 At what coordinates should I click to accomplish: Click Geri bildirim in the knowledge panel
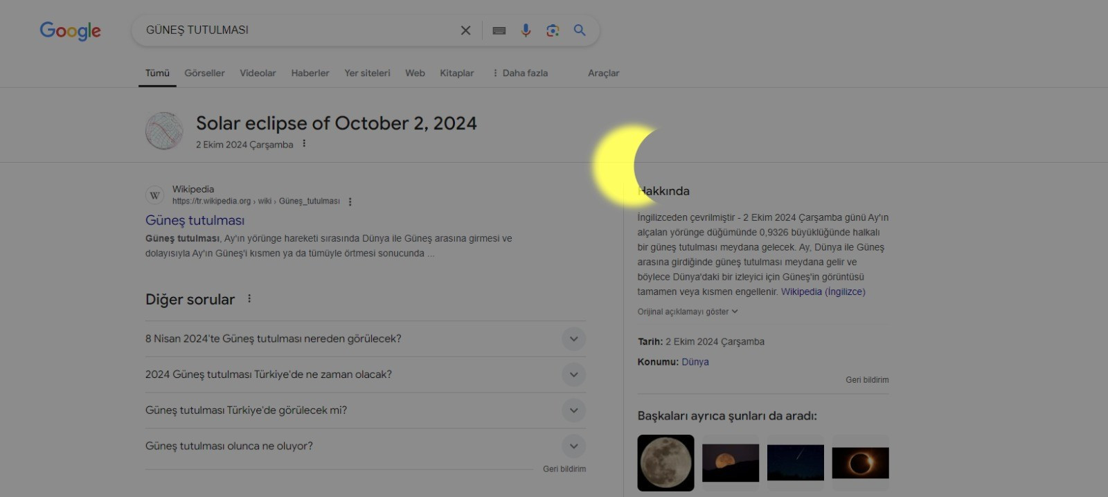click(x=867, y=379)
